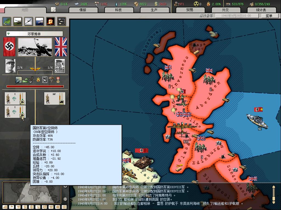This screenshot has width=281, height=210.
Task: Toggle the political flag map mode button
Action: click(12, 207)
